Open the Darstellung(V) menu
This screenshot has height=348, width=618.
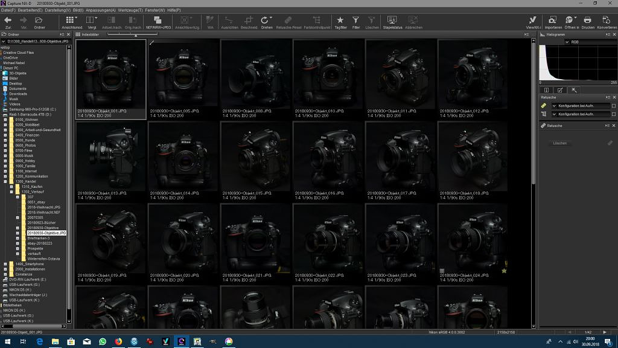57,10
